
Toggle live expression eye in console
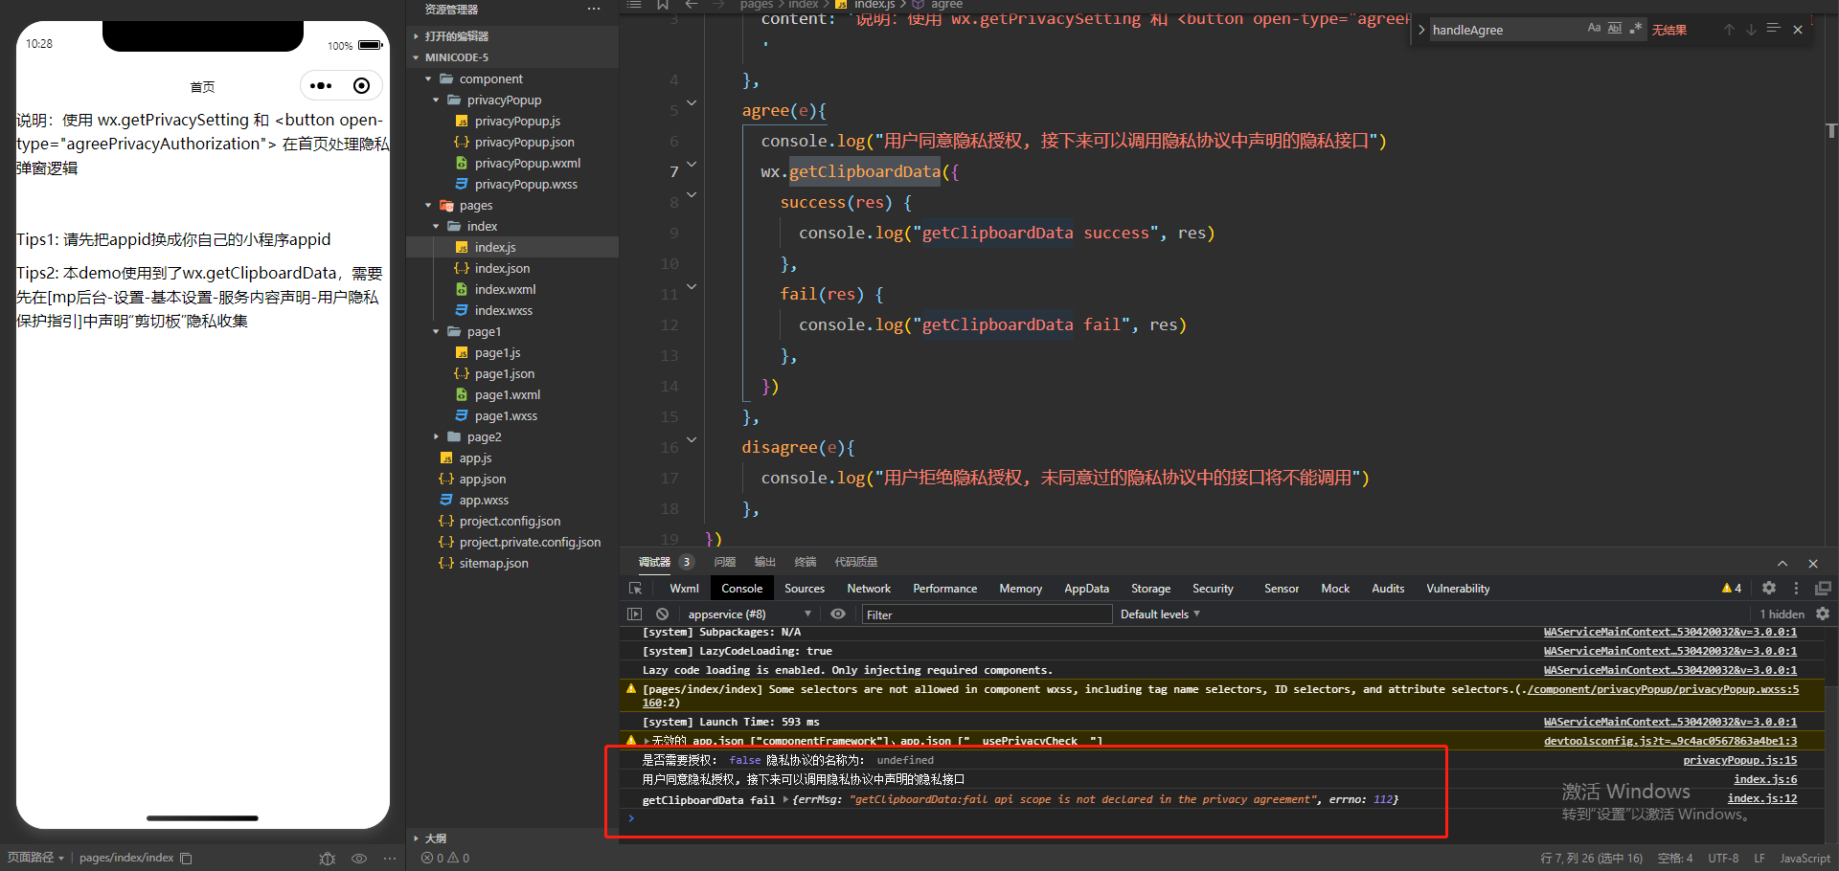click(838, 614)
